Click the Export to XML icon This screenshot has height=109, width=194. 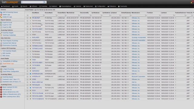pyautogui.click(x=1, y=27)
